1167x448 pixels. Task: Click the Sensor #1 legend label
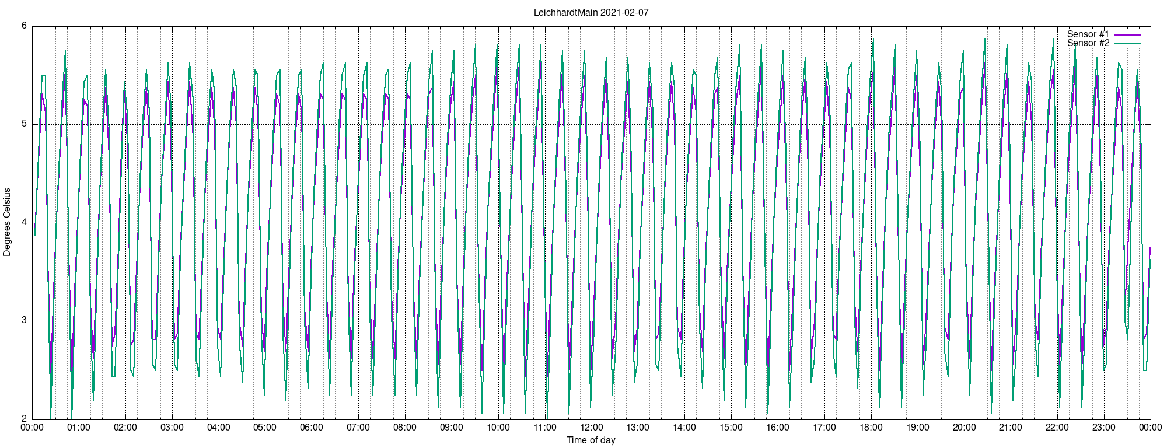pyautogui.click(x=1088, y=34)
